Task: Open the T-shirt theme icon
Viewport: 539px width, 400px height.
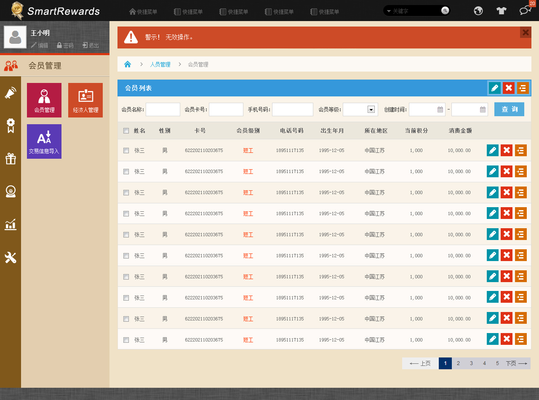Action: pyautogui.click(x=501, y=11)
